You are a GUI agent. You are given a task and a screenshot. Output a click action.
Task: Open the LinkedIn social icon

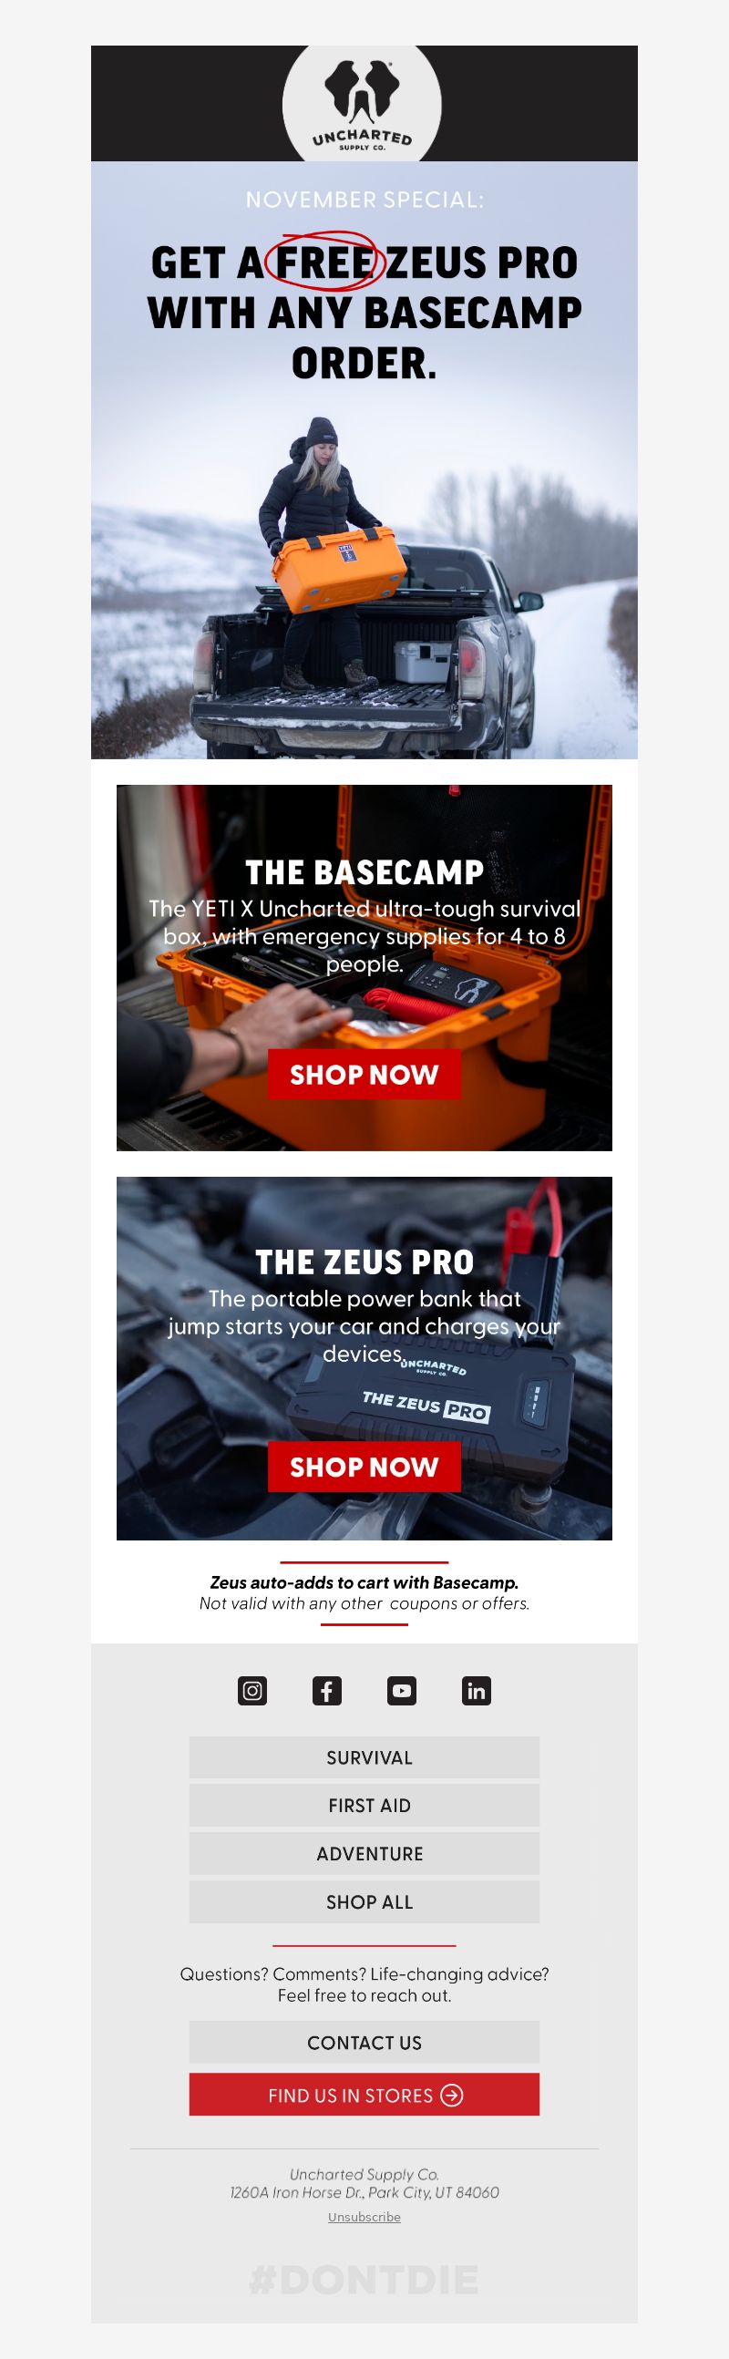(477, 1691)
